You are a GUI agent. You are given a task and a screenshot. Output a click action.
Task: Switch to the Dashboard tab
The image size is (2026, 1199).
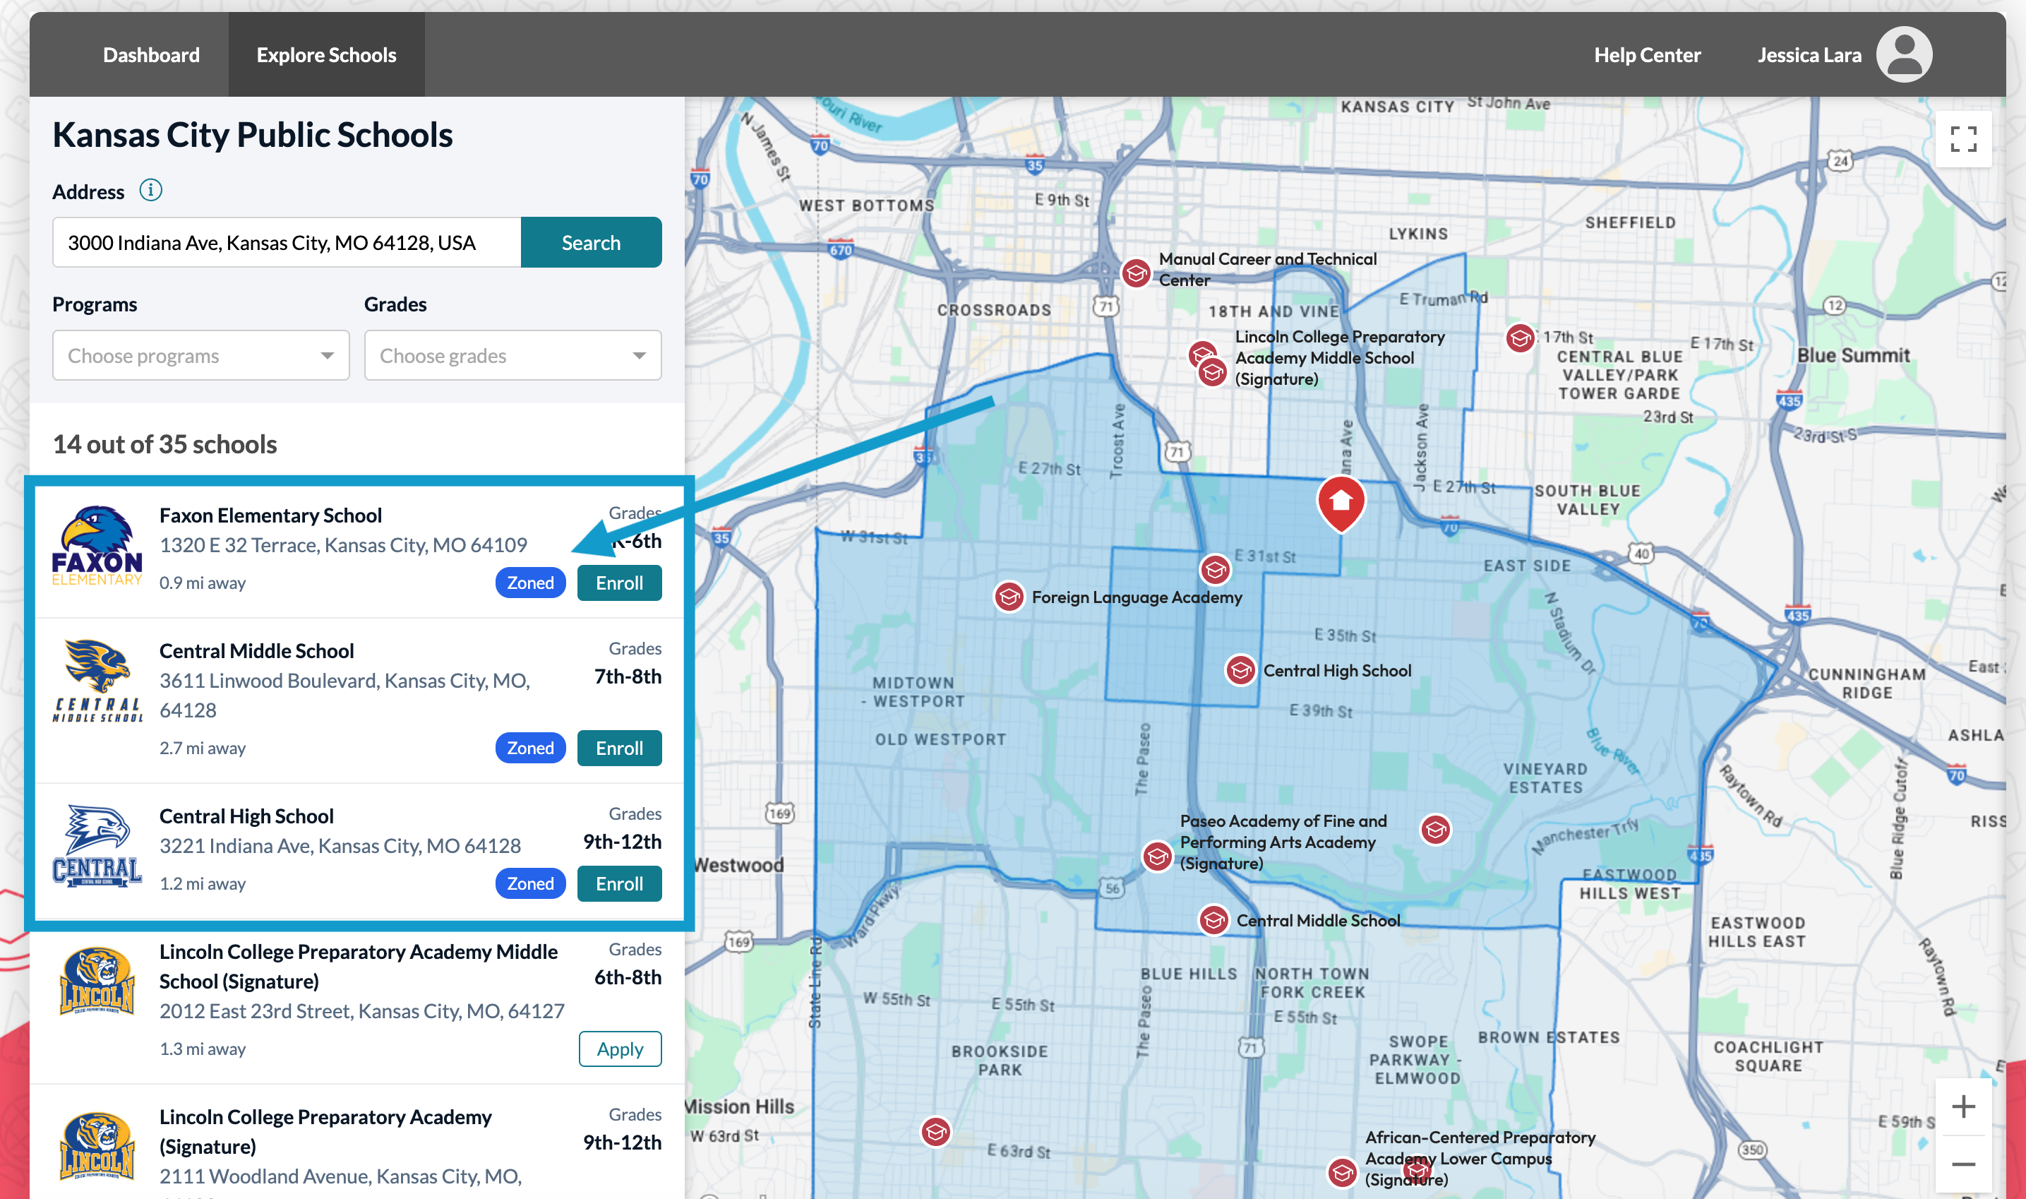tap(151, 54)
